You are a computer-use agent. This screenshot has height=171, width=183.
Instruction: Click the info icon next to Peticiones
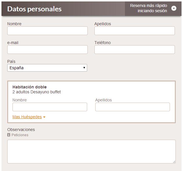click(x=9, y=135)
